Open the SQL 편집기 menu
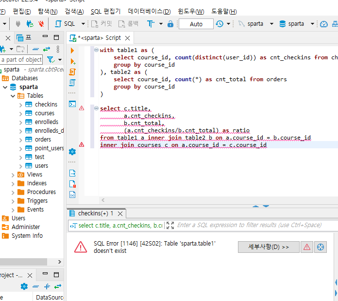Viewport: 338px width, 301px height. pos(106,12)
